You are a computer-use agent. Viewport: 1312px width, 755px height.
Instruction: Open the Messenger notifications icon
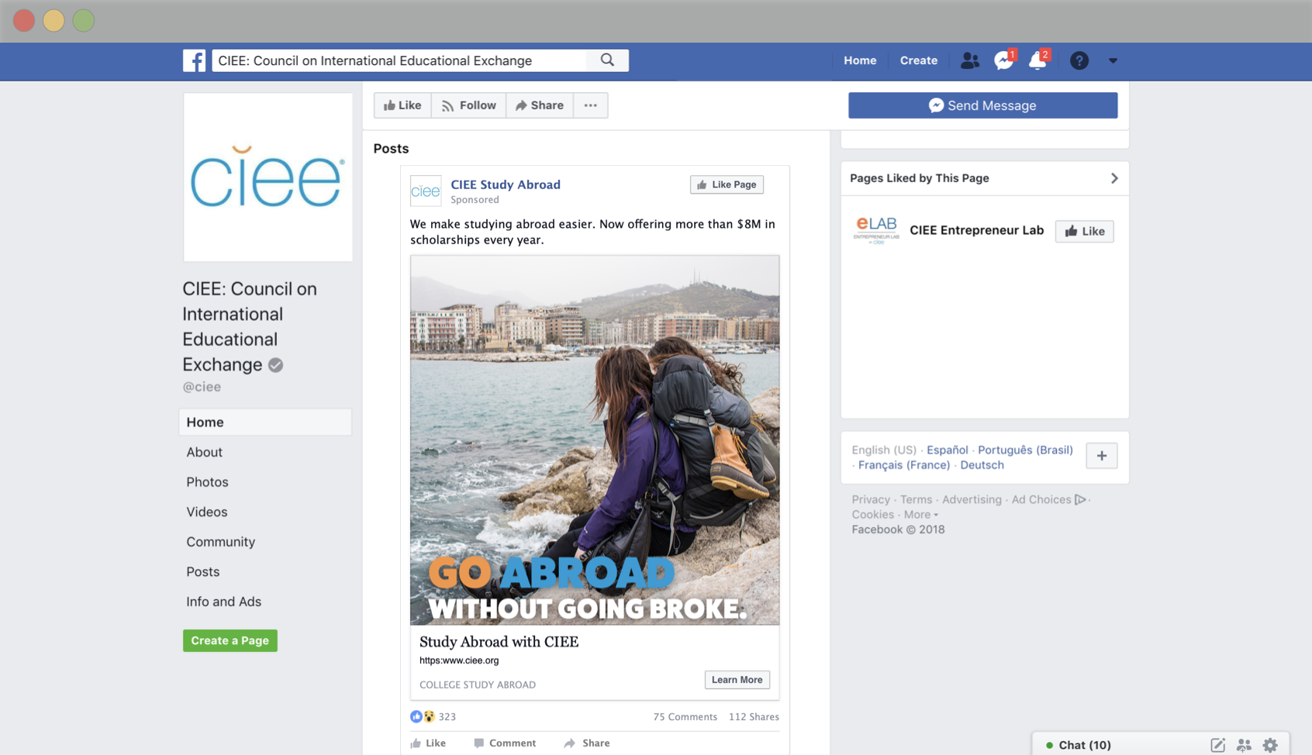pyautogui.click(x=1004, y=60)
